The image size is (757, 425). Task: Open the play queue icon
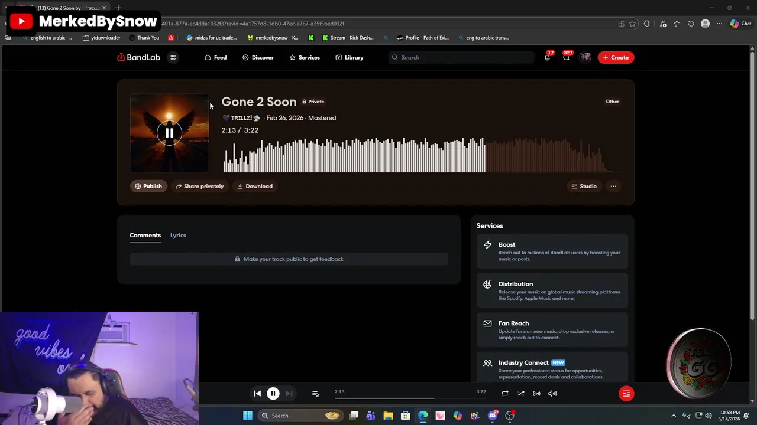(x=315, y=393)
